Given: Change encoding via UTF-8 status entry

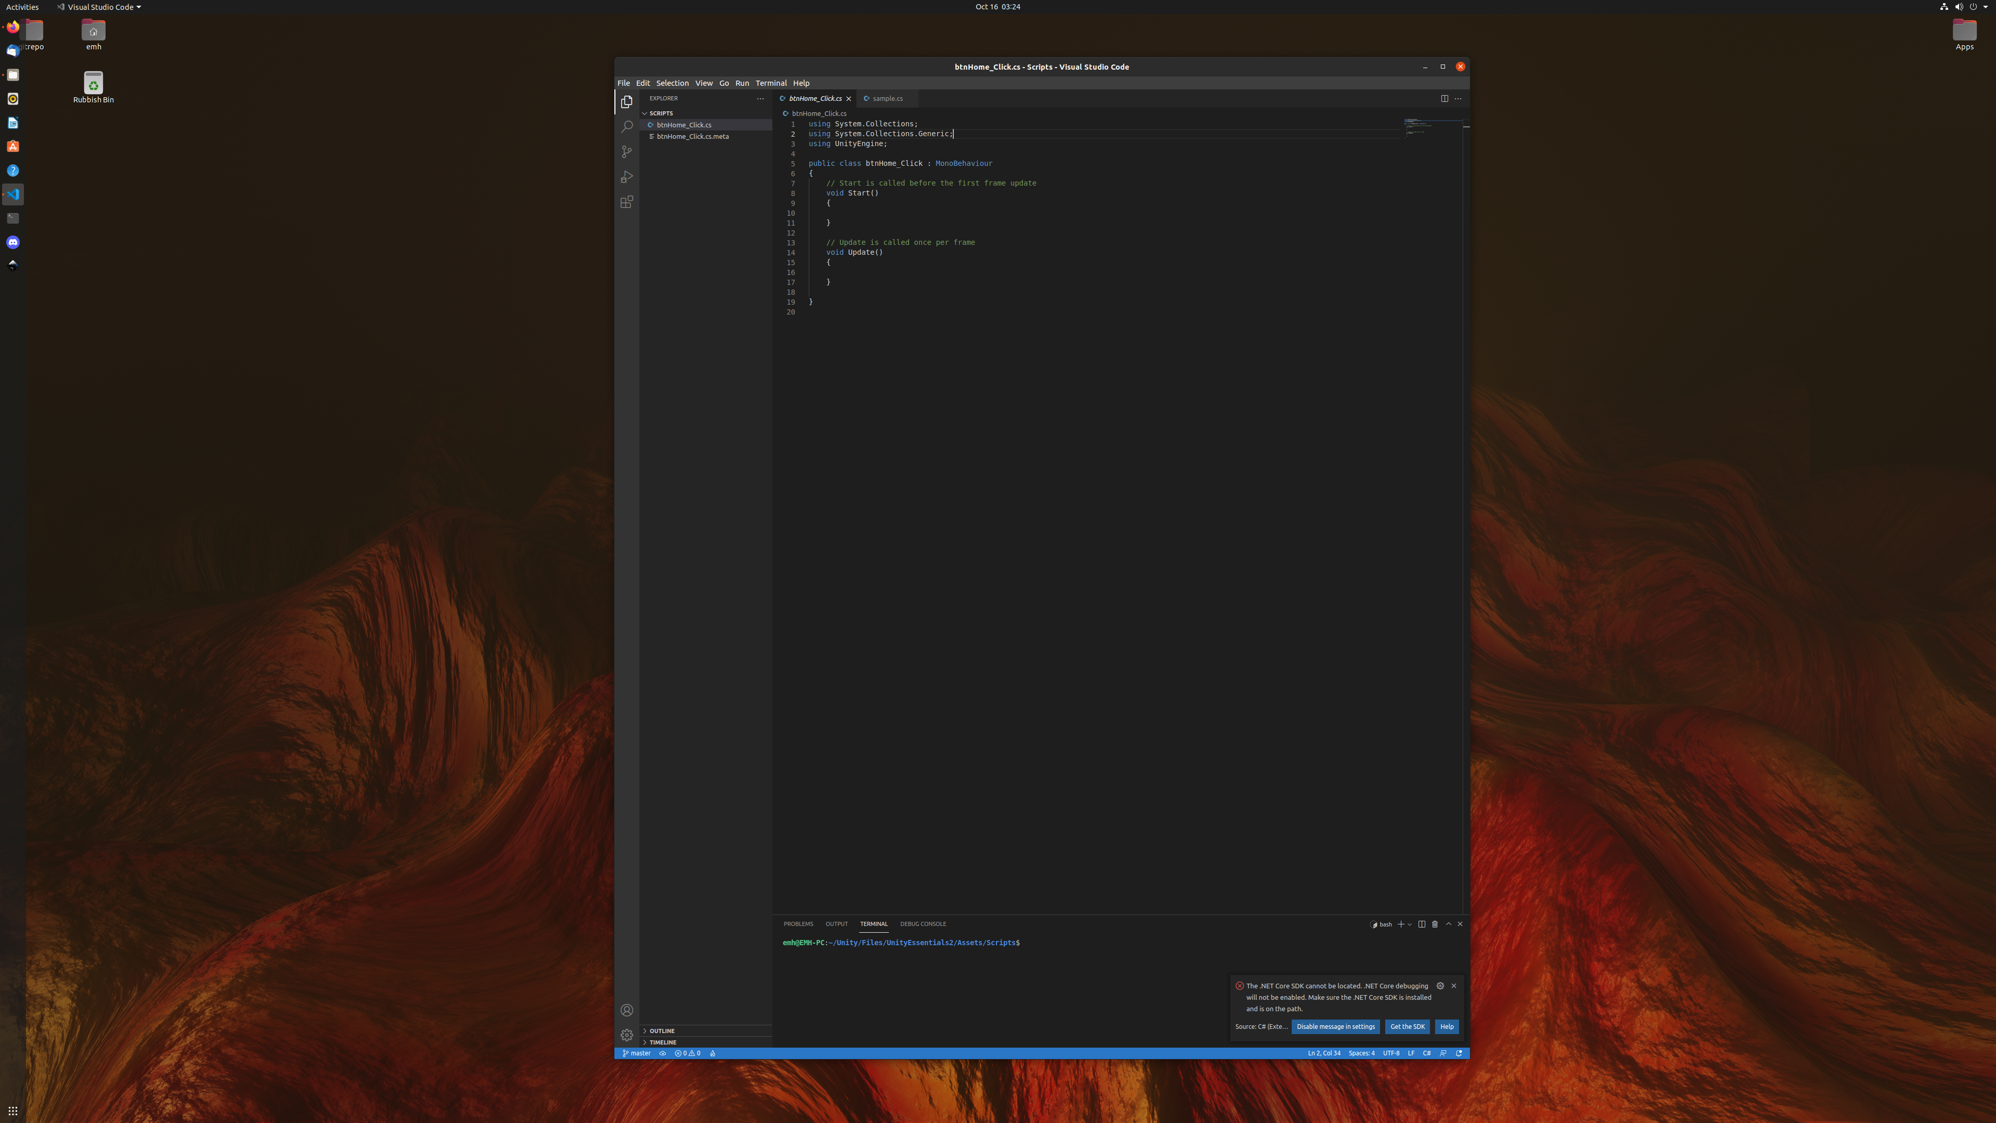Looking at the screenshot, I should (x=1391, y=1053).
